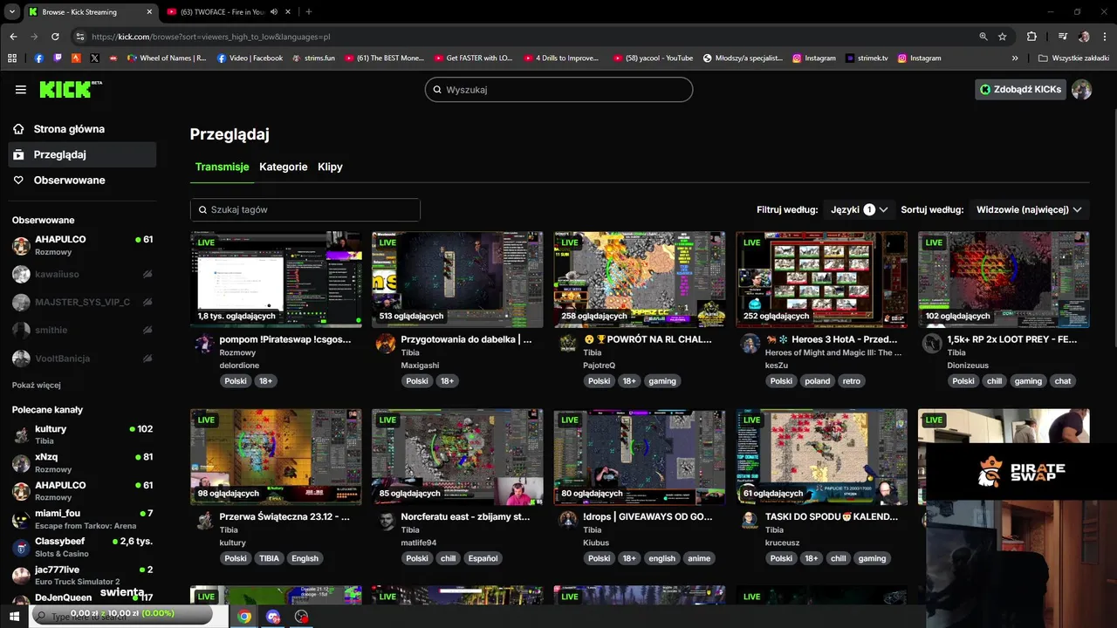Bookmark this page with star icon
This screenshot has height=628, width=1117.
point(1003,37)
